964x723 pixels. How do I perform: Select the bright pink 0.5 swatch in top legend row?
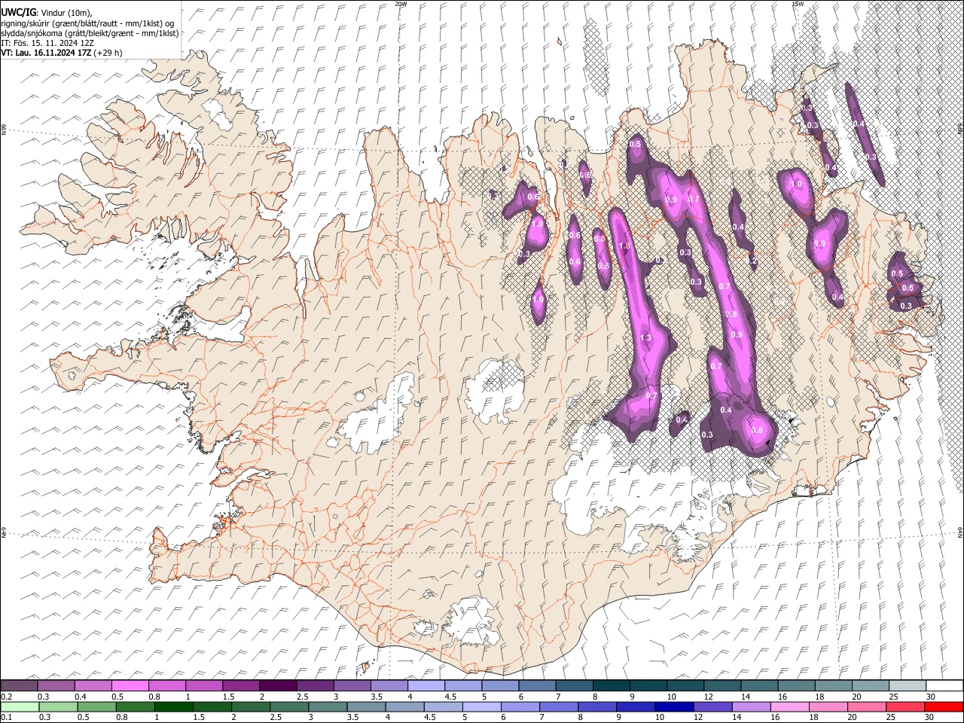click(x=130, y=685)
